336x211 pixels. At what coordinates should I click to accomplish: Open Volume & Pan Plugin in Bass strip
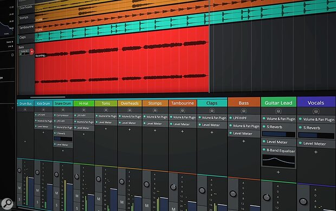244,126
